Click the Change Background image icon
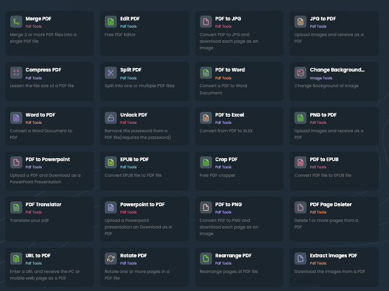Screen dimensions: 389x291 [x=300, y=73]
